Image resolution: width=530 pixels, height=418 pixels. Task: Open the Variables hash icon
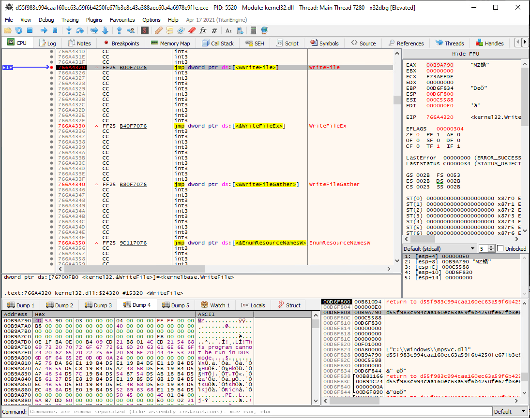coord(214,31)
